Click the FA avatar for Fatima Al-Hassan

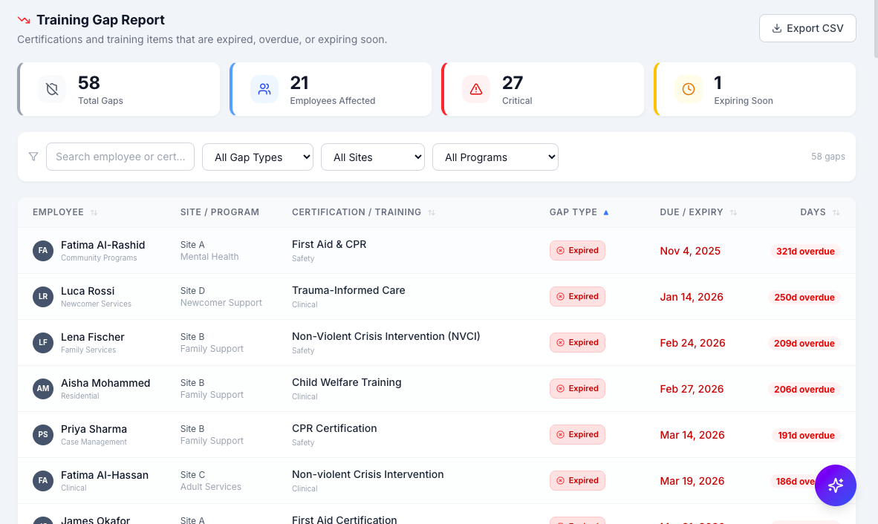click(x=43, y=480)
